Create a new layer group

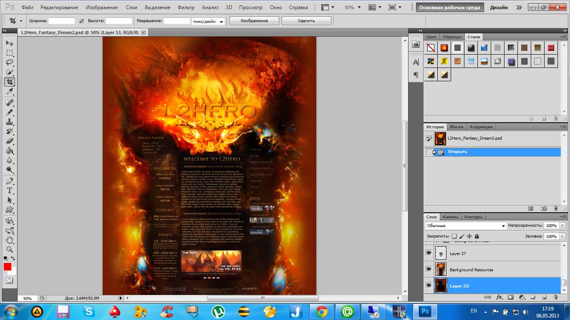(533, 297)
